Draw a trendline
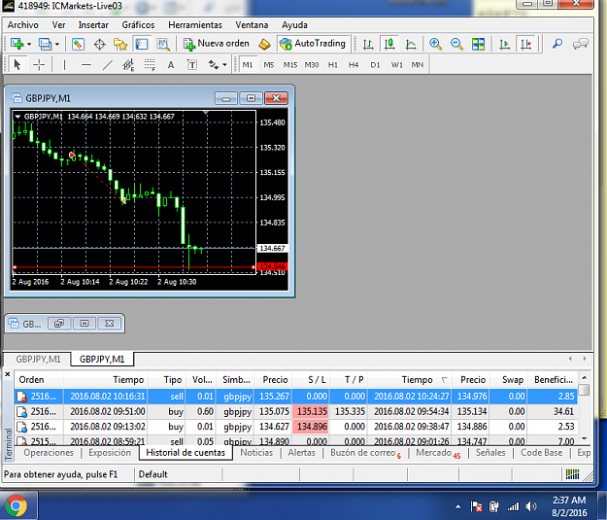Viewport: 607px width, 520px height. 107,65
